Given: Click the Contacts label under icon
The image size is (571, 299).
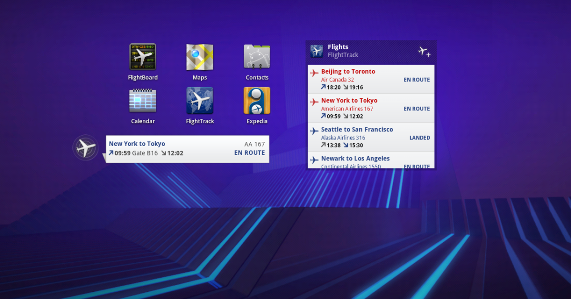Looking at the screenshot, I should (x=257, y=78).
